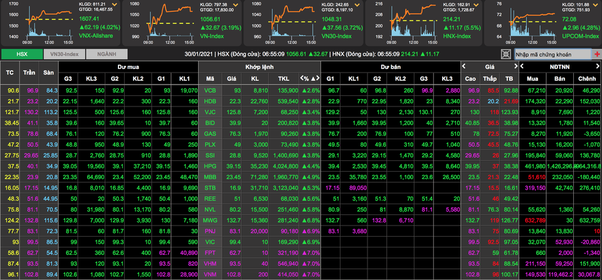Viewport: 602px width, 280px height.
Task: Click the Trần column header
Action: [x=29, y=73]
